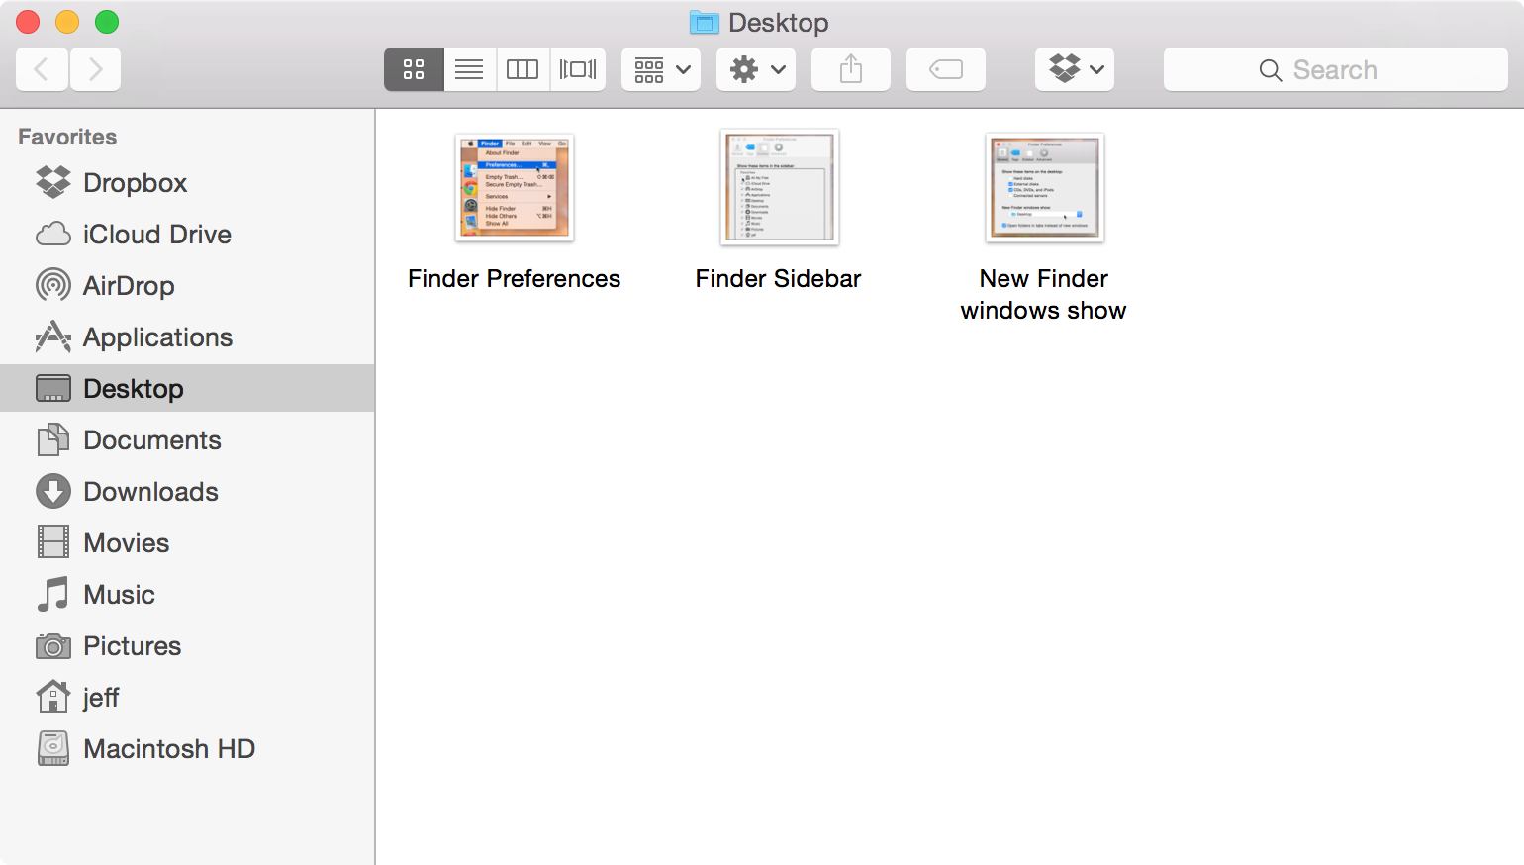1524x865 pixels.
Task: Switch to icon view in the toolbar
Action: [414, 69]
